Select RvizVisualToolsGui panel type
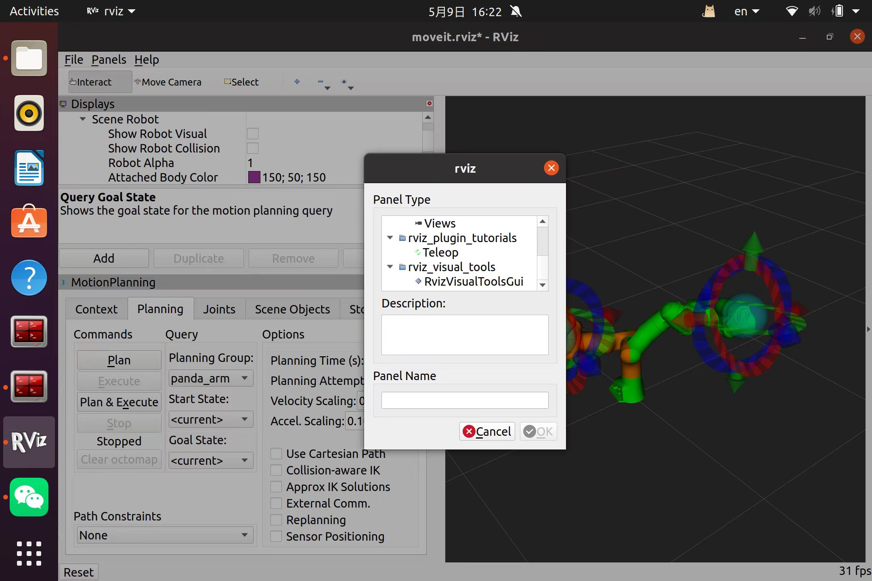The image size is (872, 581). [473, 282]
